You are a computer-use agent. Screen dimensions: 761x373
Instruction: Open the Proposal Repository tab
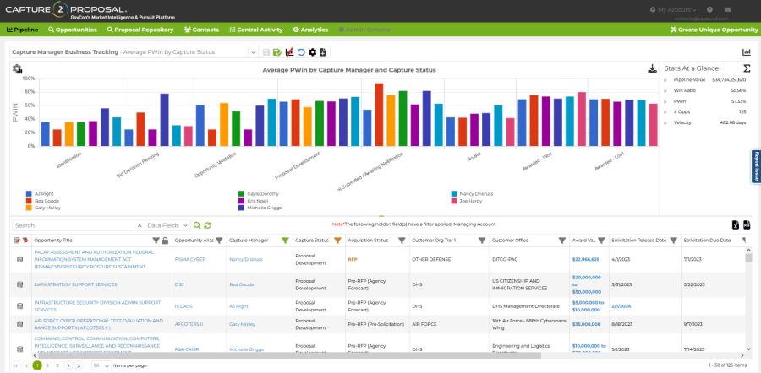(140, 30)
